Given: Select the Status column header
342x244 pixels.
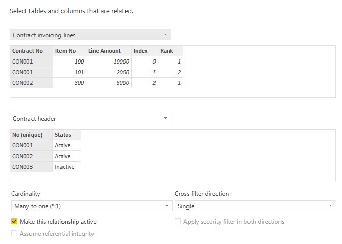Looking at the screenshot, I should click(x=67, y=135).
